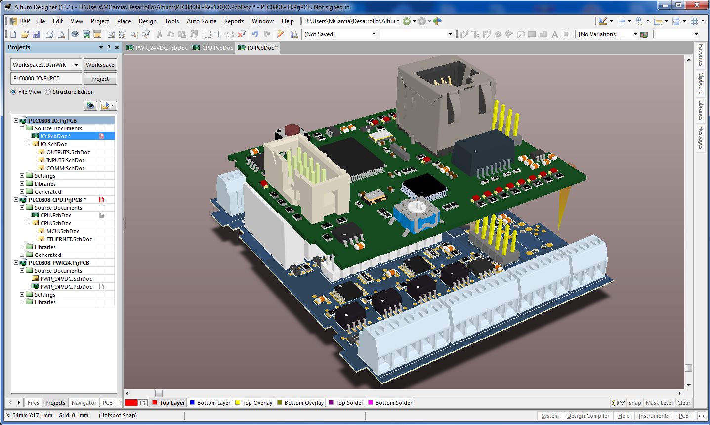The image size is (710, 425).
Task: Click the Alignment tools icon
Action: (622, 21)
